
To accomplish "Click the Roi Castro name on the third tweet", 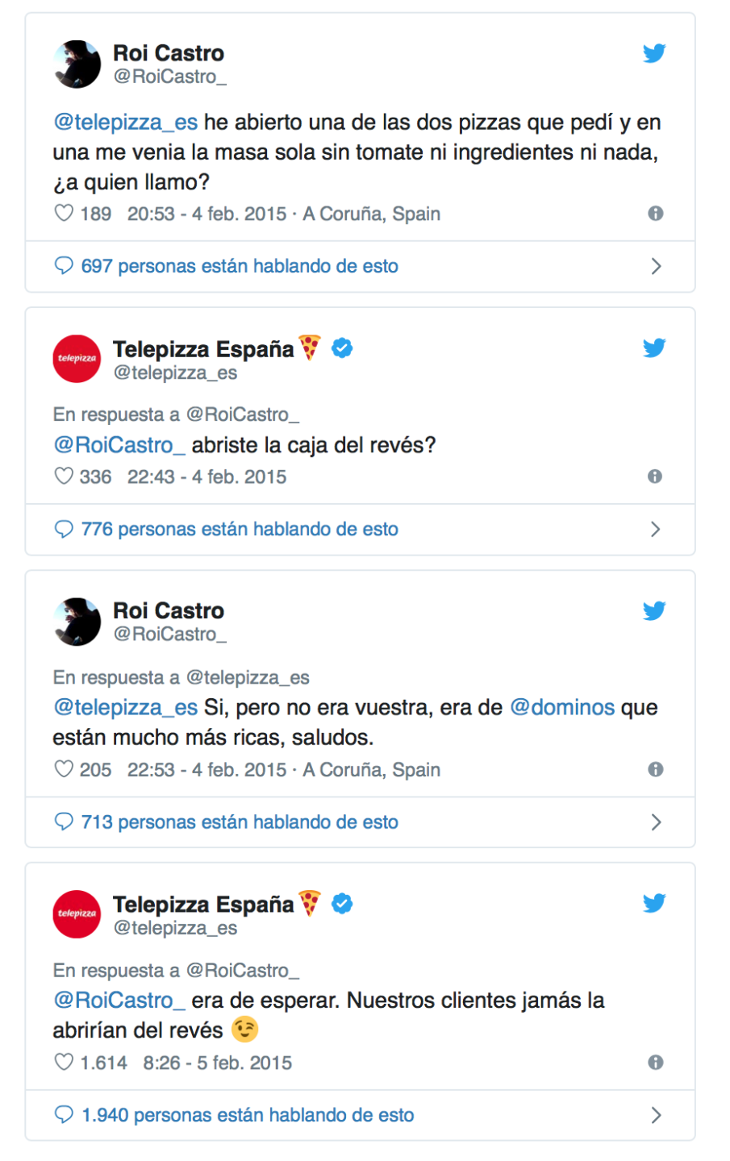I will click(169, 610).
